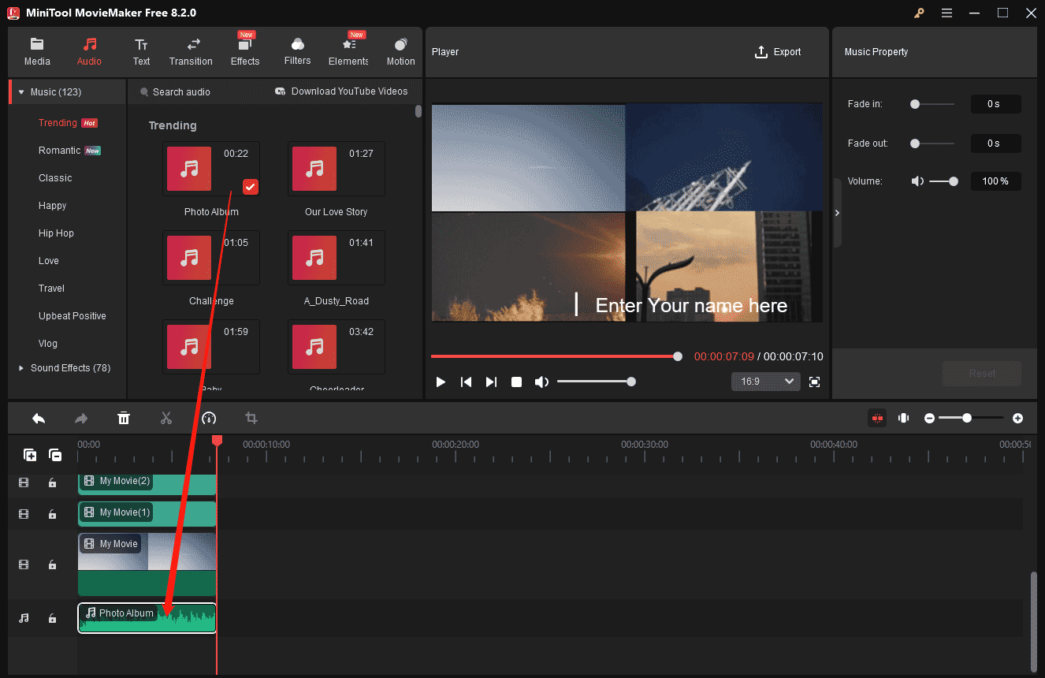Adjust the Fade out slider
1045x678 pixels.
click(932, 143)
